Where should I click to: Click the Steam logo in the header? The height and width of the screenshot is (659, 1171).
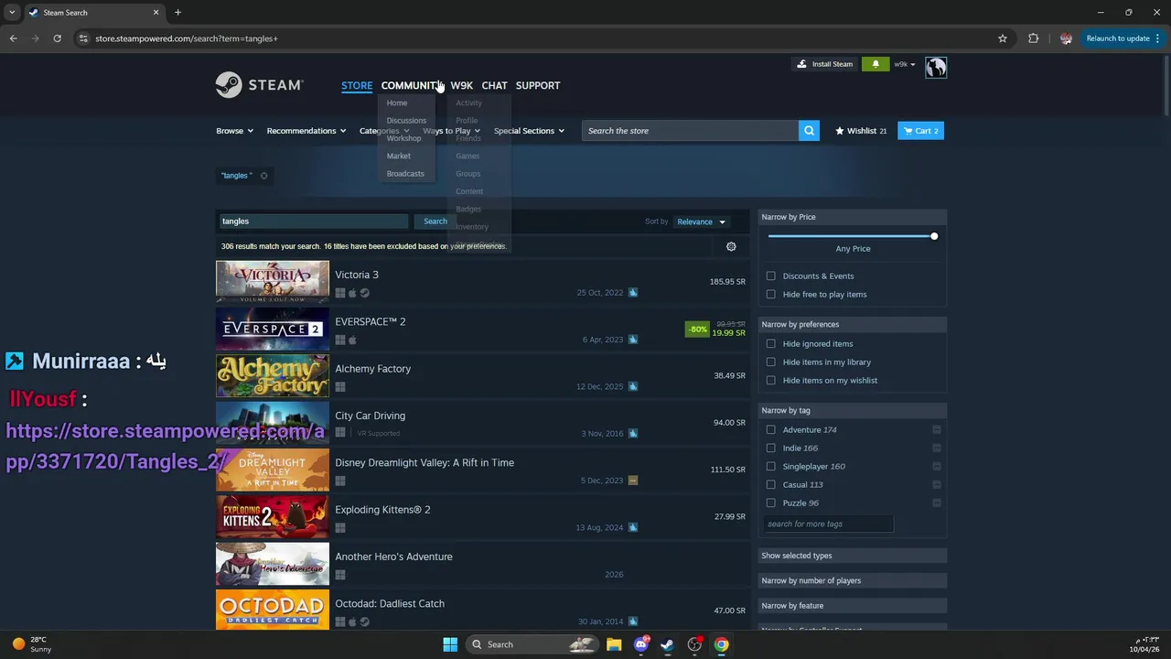pyautogui.click(x=259, y=85)
